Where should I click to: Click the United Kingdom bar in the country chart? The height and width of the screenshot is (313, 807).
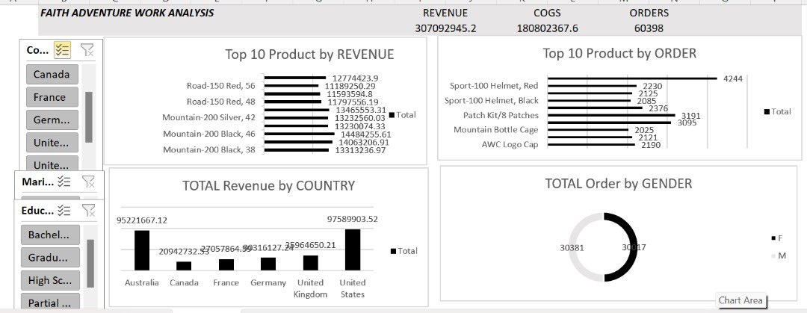pyautogui.click(x=310, y=262)
